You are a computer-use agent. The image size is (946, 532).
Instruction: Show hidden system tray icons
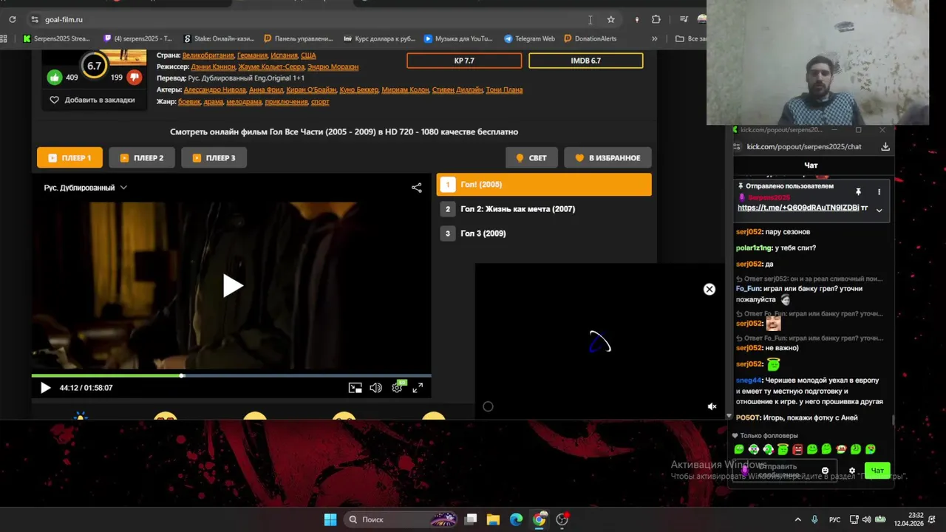point(797,519)
